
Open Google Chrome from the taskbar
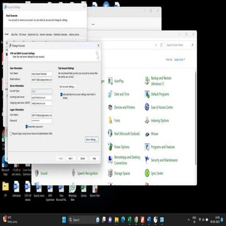pyautogui.click(x=136, y=220)
